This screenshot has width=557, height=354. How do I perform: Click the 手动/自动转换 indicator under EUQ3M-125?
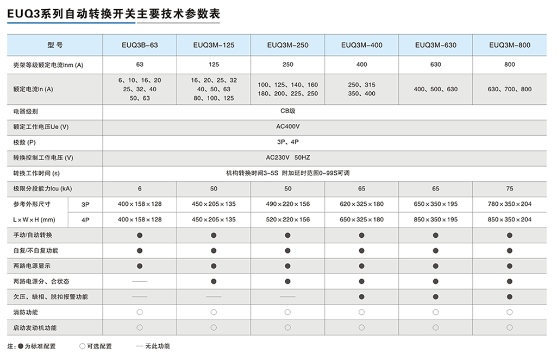(214, 235)
